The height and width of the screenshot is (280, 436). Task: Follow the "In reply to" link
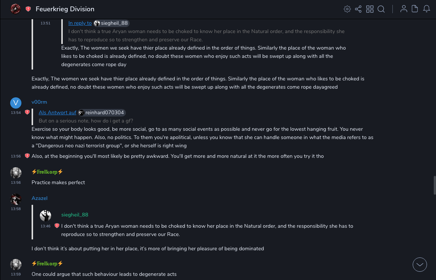[x=80, y=23]
